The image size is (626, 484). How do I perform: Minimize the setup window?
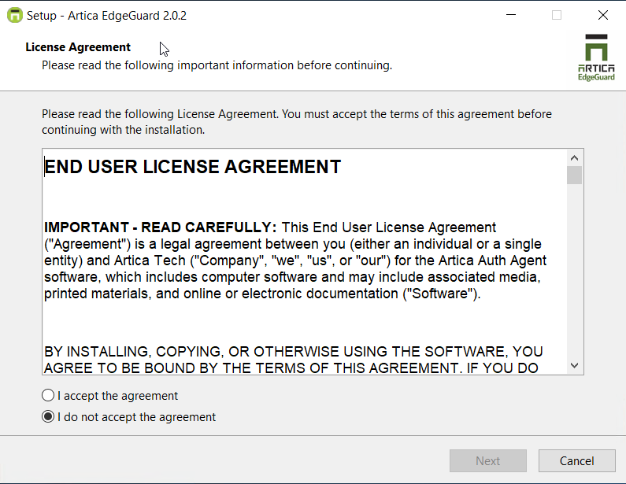(x=511, y=15)
